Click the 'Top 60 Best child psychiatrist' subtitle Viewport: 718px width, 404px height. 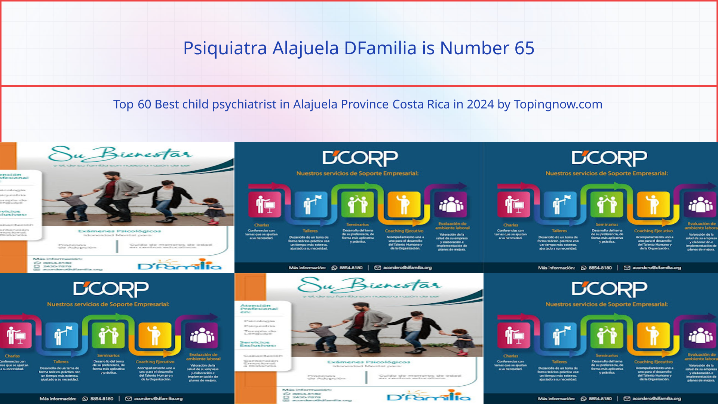pyautogui.click(x=358, y=104)
